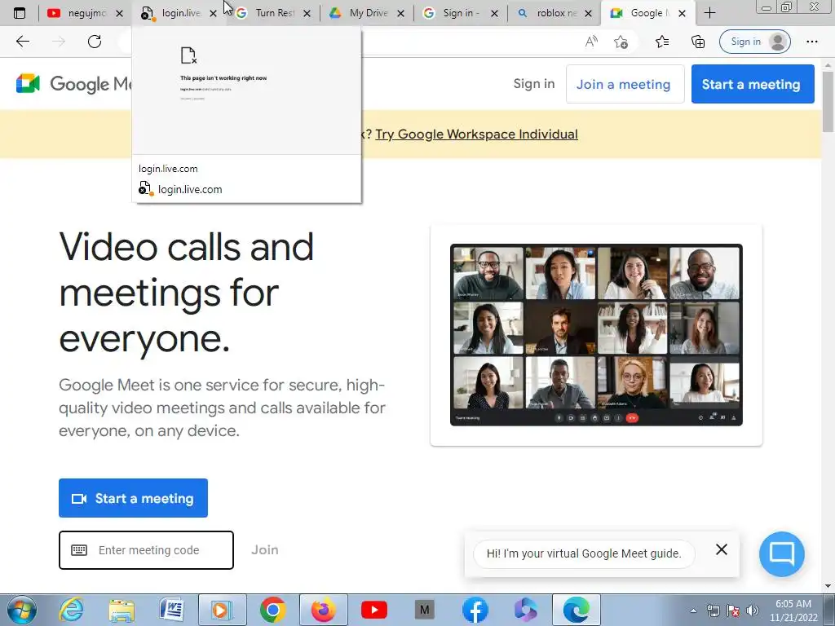Open the network status tray icon
The image size is (835, 626).
(x=713, y=611)
